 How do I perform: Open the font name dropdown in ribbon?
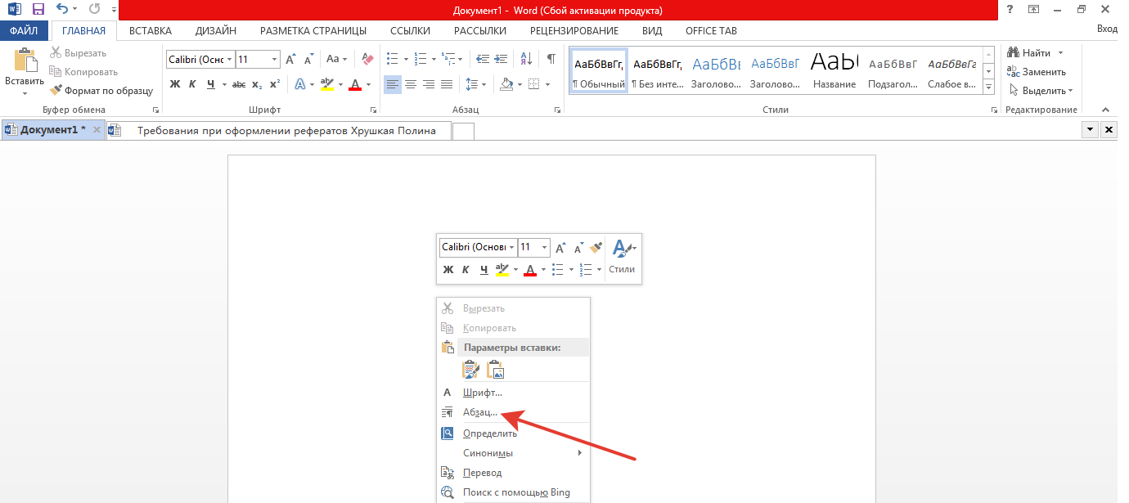click(x=230, y=60)
